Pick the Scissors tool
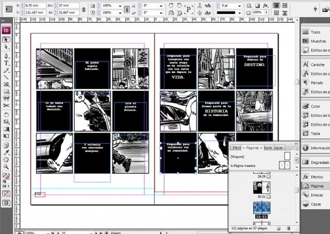The width and height of the screenshot is (330, 234). click(6, 106)
